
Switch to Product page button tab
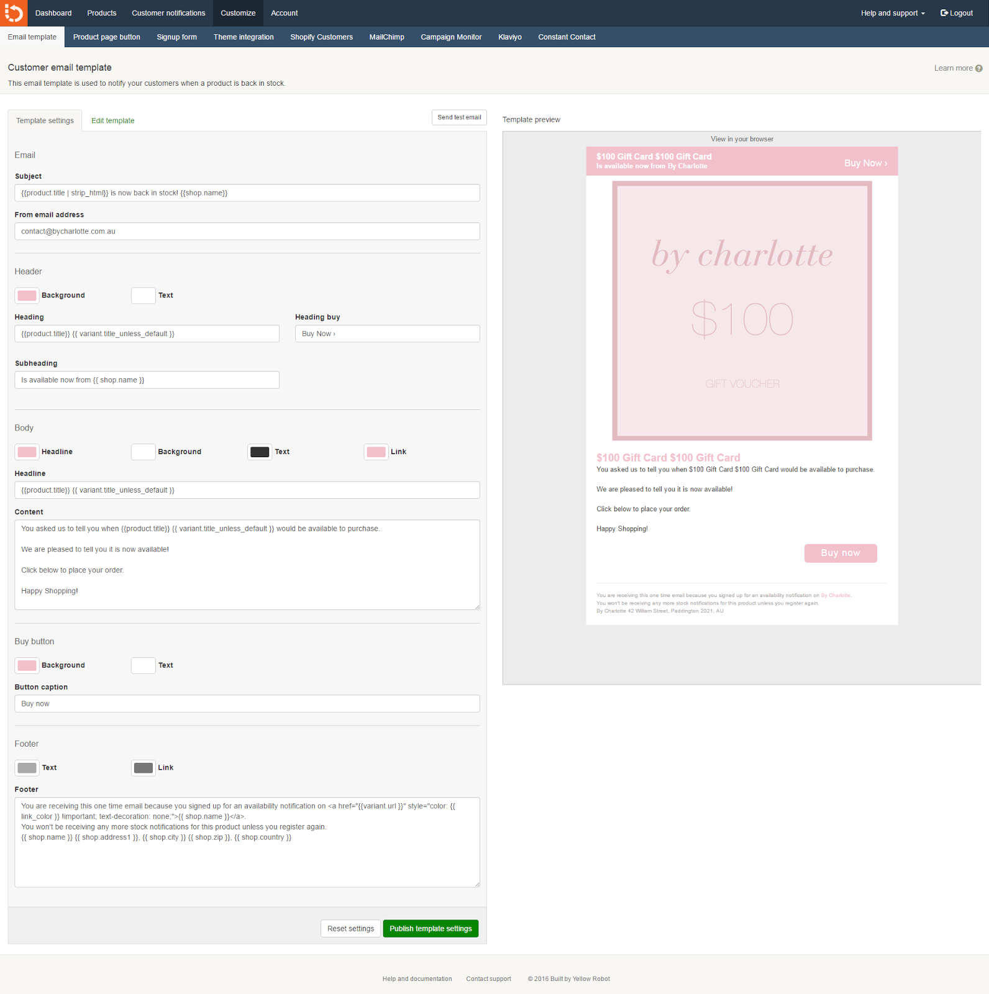pyautogui.click(x=106, y=37)
